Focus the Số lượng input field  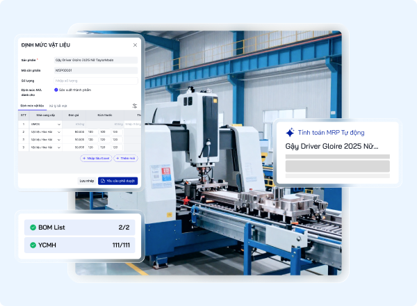[96, 81]
